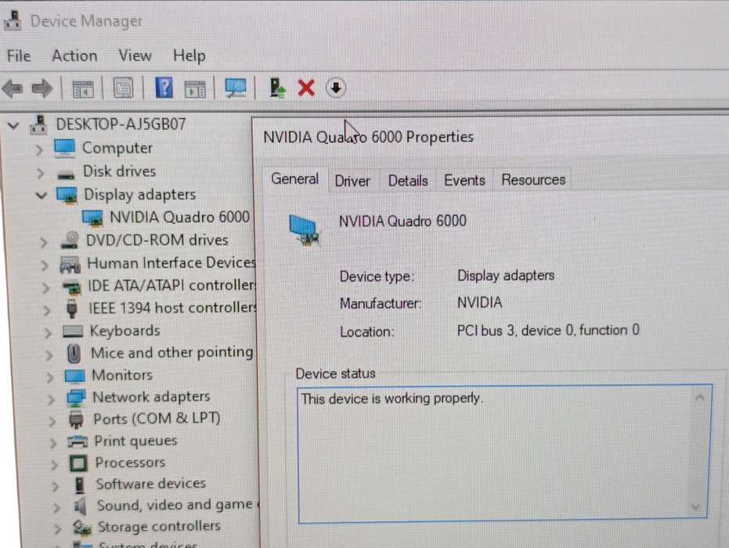Image resolution: width=729 pixels, height=548 pixels.
Task: Click the Storage controllers icon
Action: [81, 527]
